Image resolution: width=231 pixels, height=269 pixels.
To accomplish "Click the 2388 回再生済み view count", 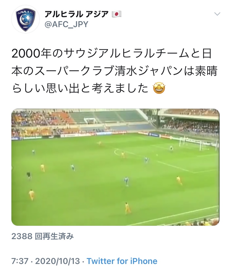I will [x=42, y=236].
